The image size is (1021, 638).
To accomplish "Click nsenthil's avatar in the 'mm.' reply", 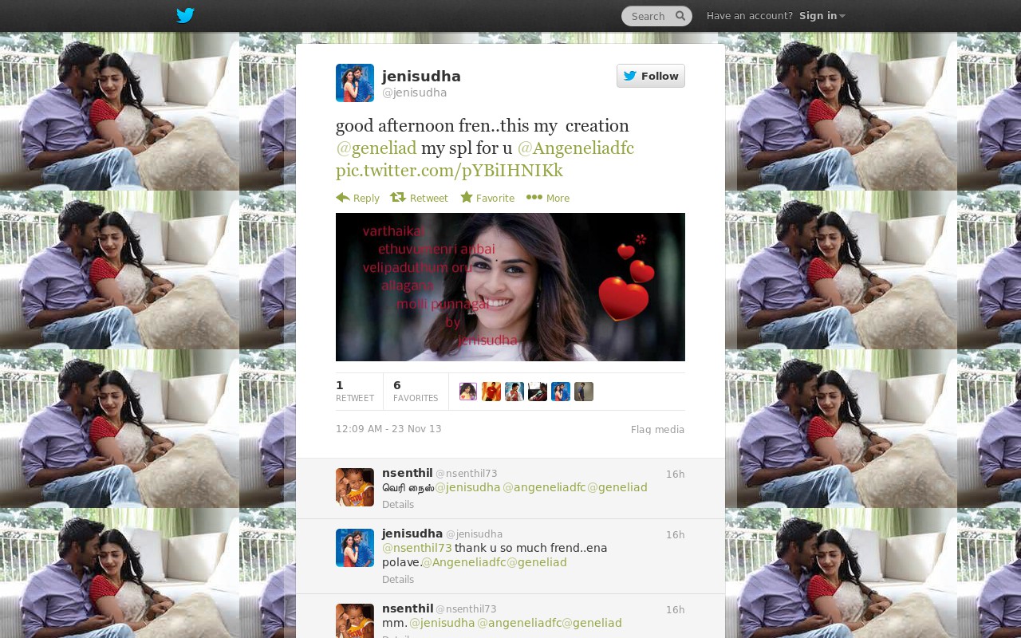I will coord(355,621).
